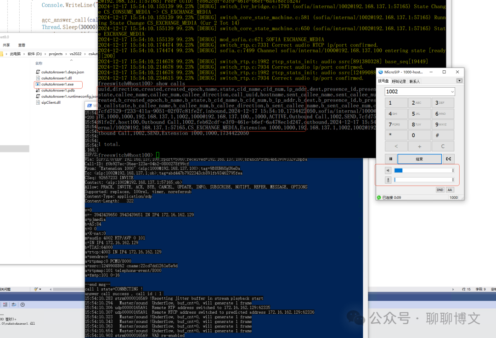Toggle the DND button in MicroSIP

440,190
